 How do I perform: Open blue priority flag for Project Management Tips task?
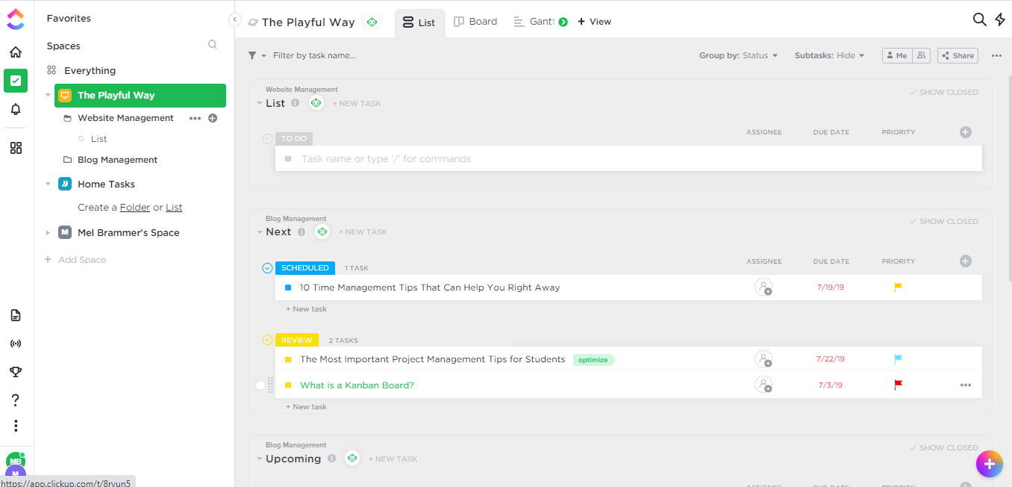pos(899,359)
